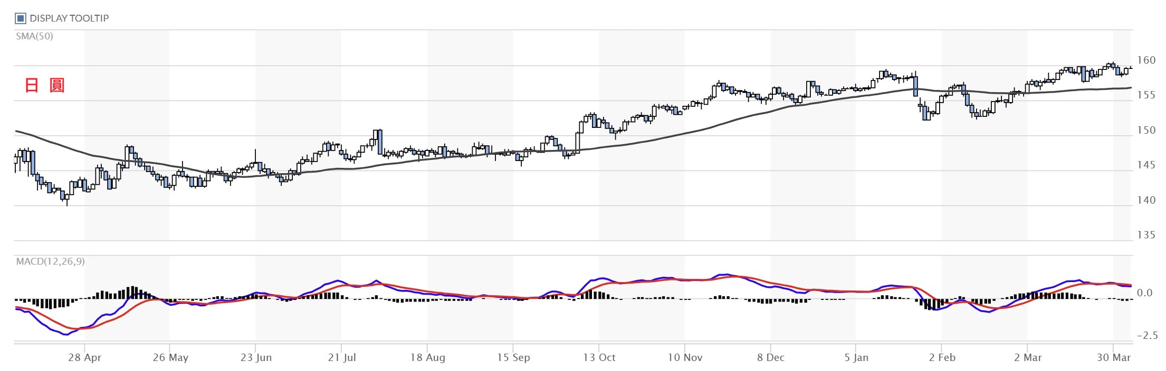This screenshot has height=371, width=1166.
Task: Click the red 日圓 currency label
Action: tap(45, 85)
